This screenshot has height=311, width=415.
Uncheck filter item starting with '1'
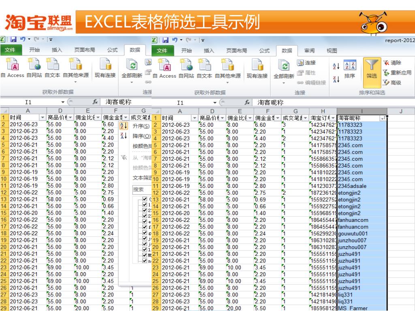pos(145,204)
